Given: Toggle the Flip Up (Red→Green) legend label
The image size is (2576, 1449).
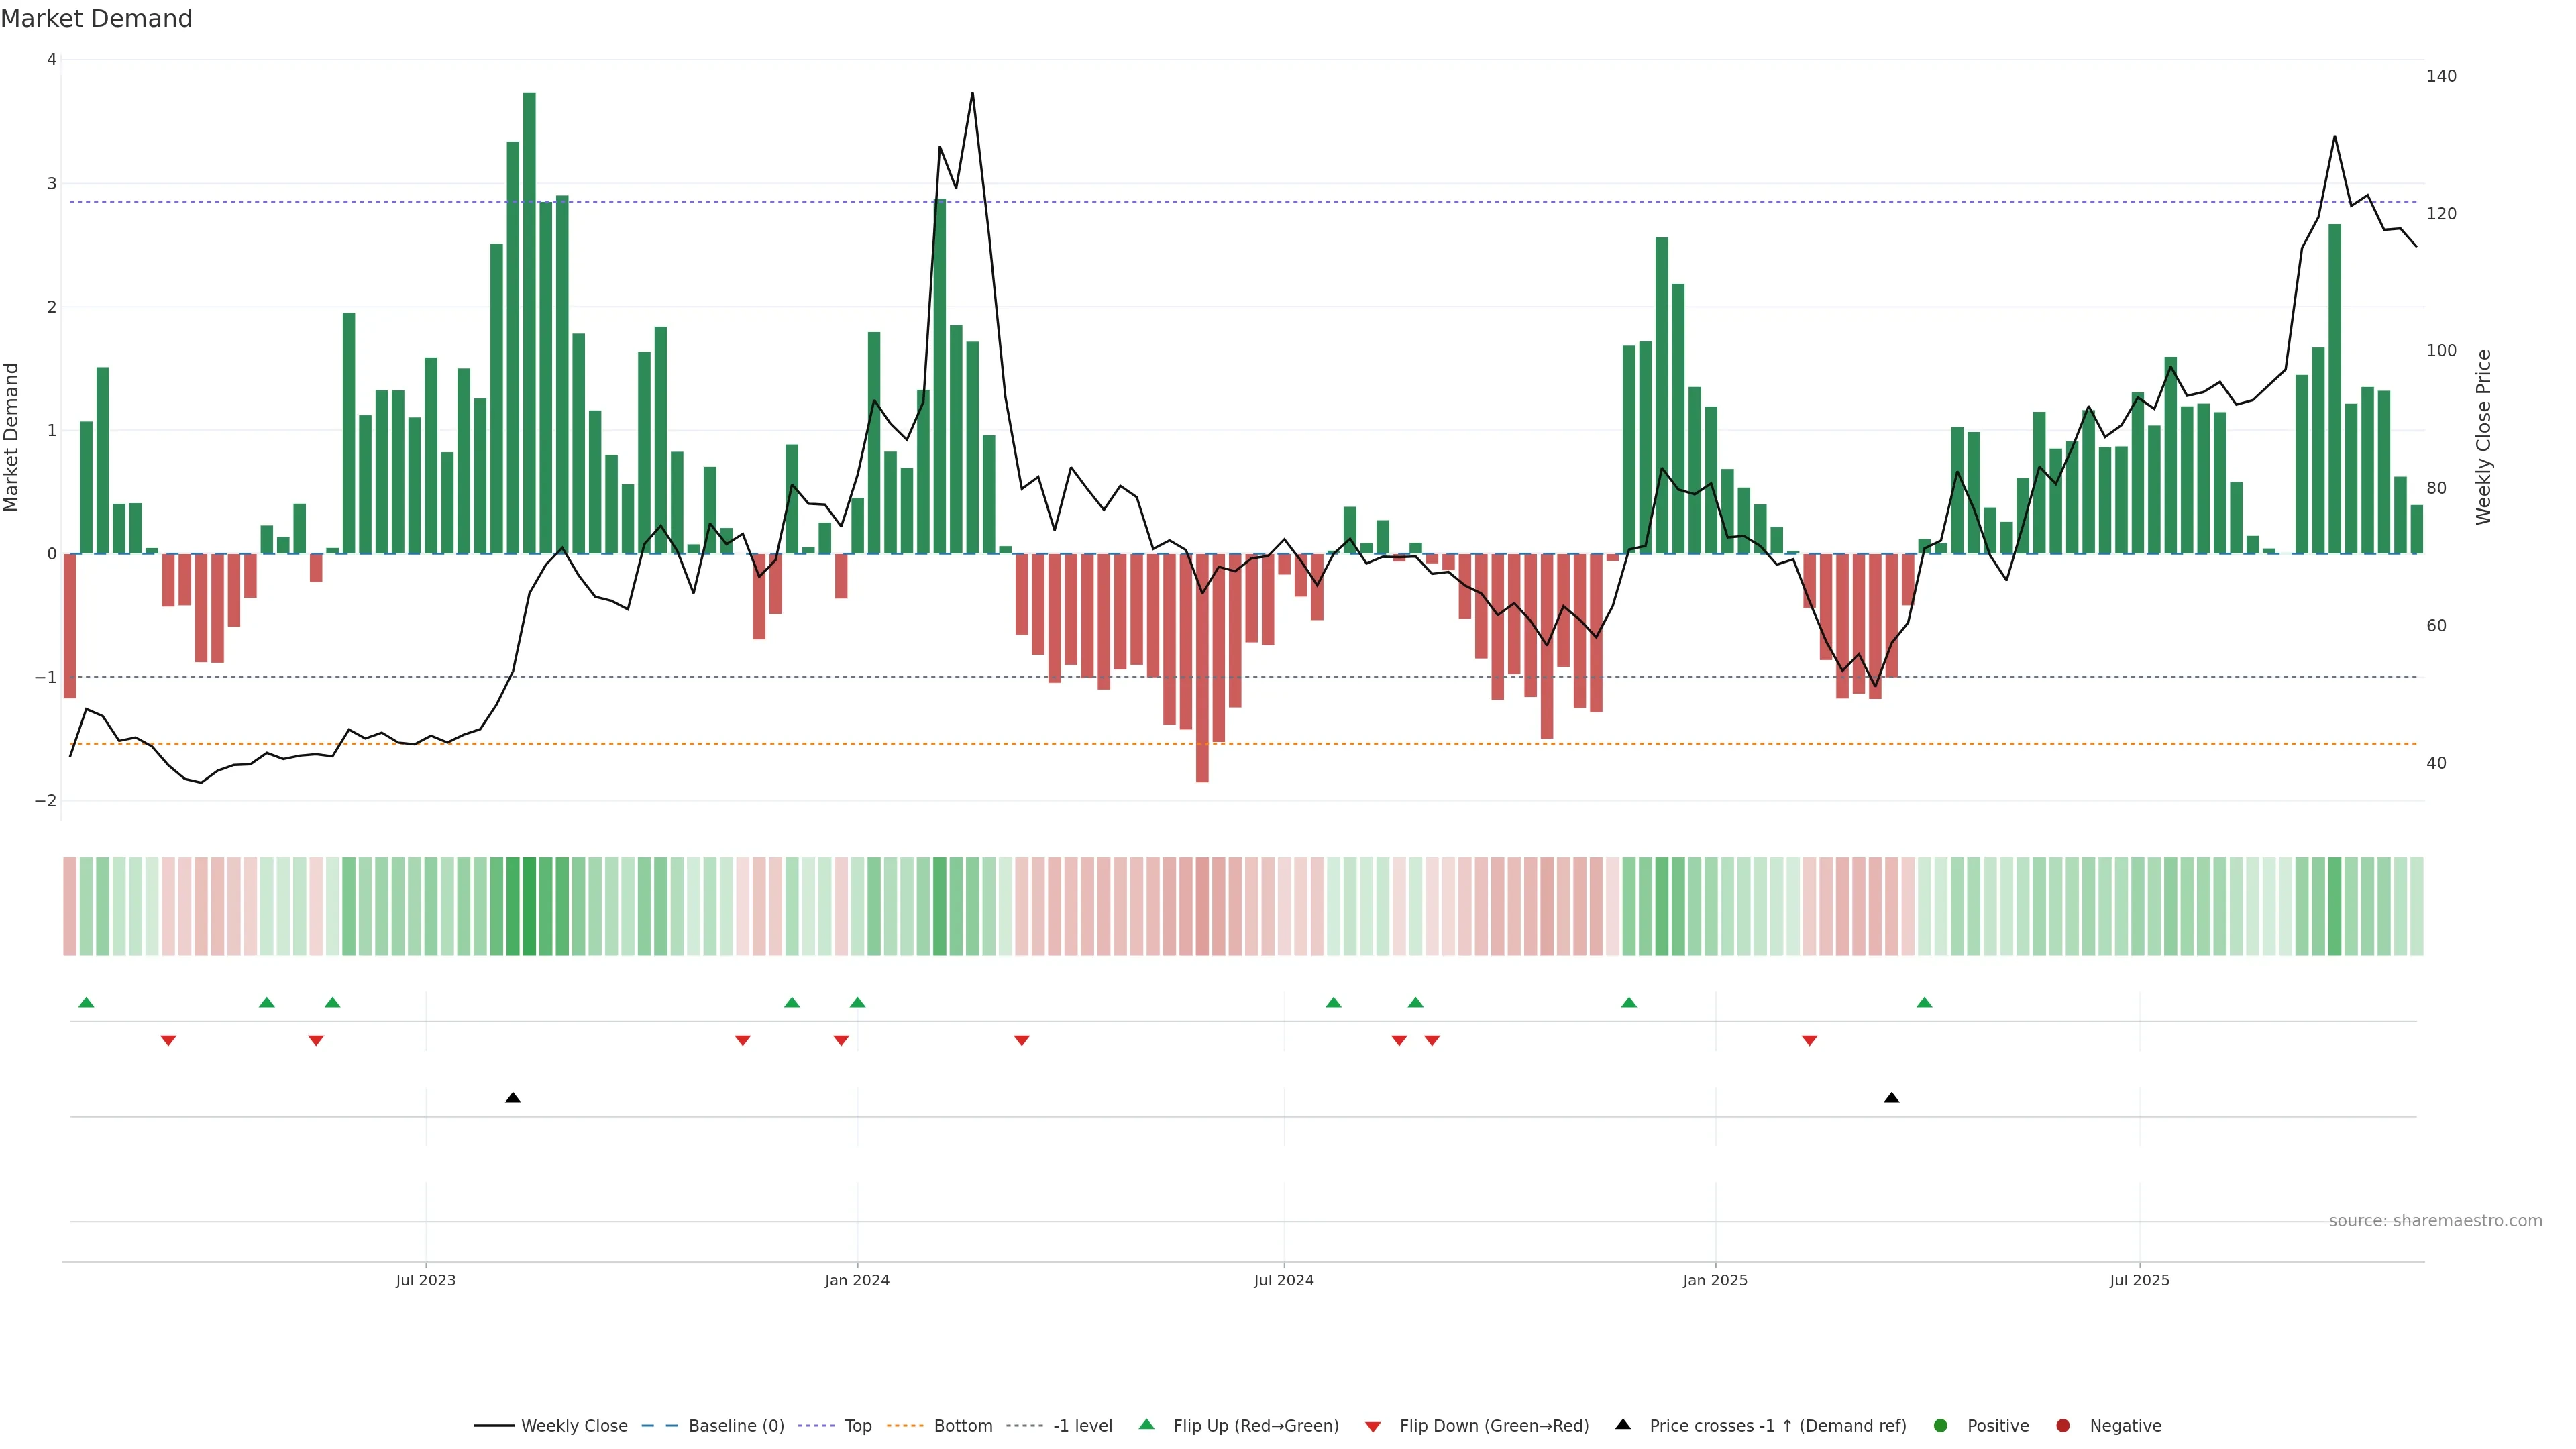Looking at the screenshot, I should (1255, 1426).
